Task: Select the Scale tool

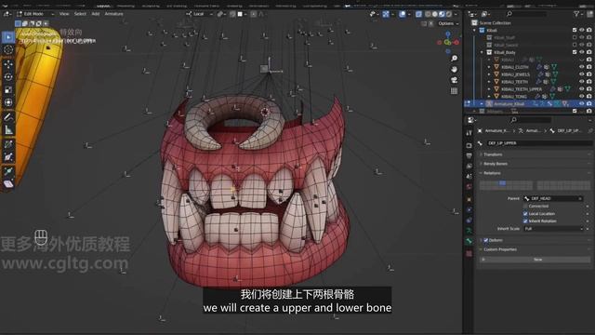Action: pos(8,89)
